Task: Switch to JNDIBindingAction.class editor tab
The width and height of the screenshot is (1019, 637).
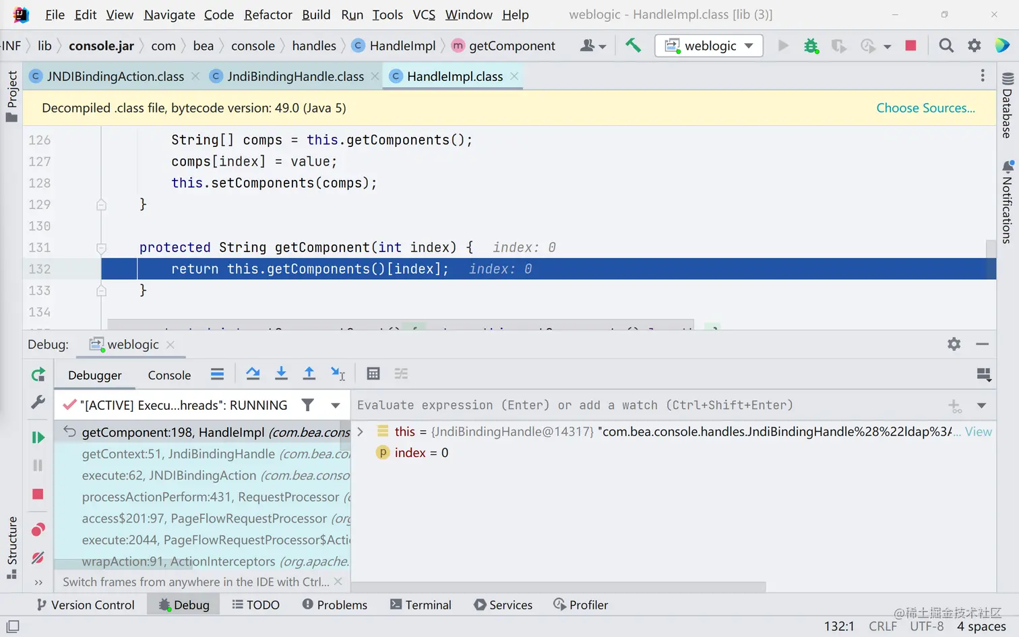Action: [115, 76]
